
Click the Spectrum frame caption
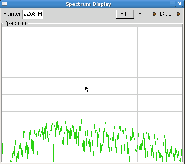coord(15,23)
